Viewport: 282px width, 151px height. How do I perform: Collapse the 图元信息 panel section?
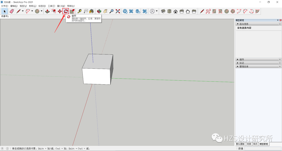(238, 24)
